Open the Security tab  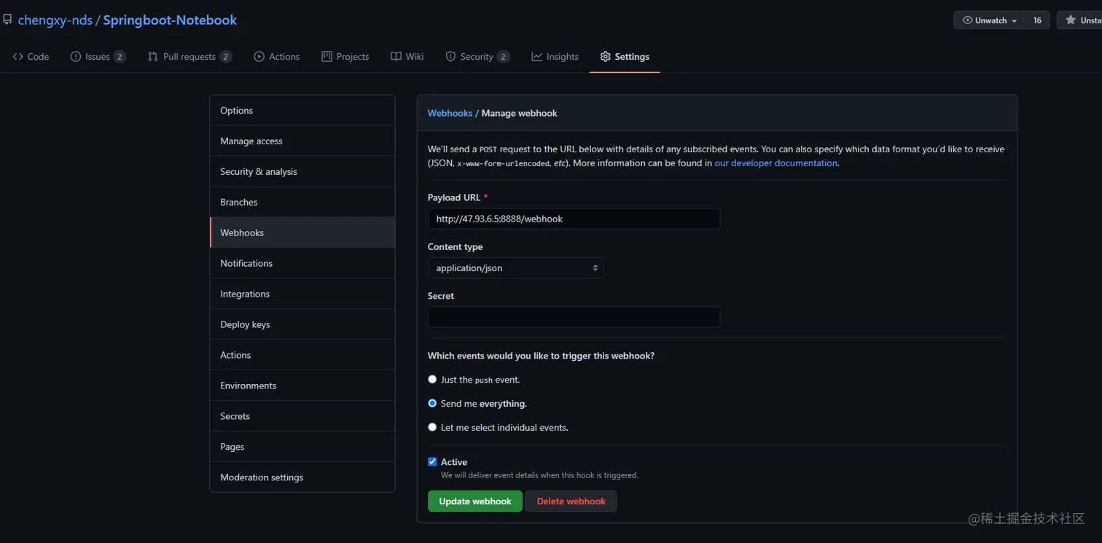click(x=477, y=57)
